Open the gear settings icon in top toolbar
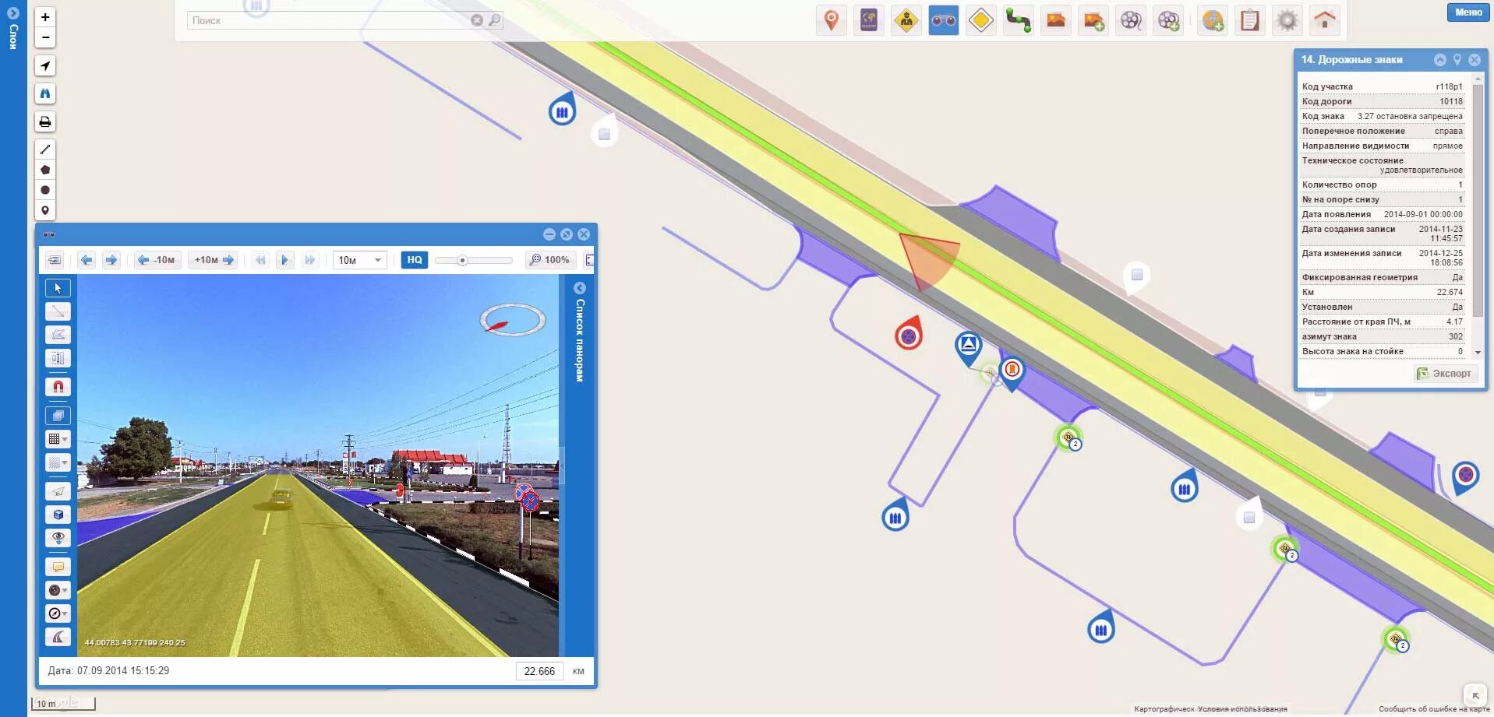This screenshot has width=1494, height=717. (x=1287, y=20)
